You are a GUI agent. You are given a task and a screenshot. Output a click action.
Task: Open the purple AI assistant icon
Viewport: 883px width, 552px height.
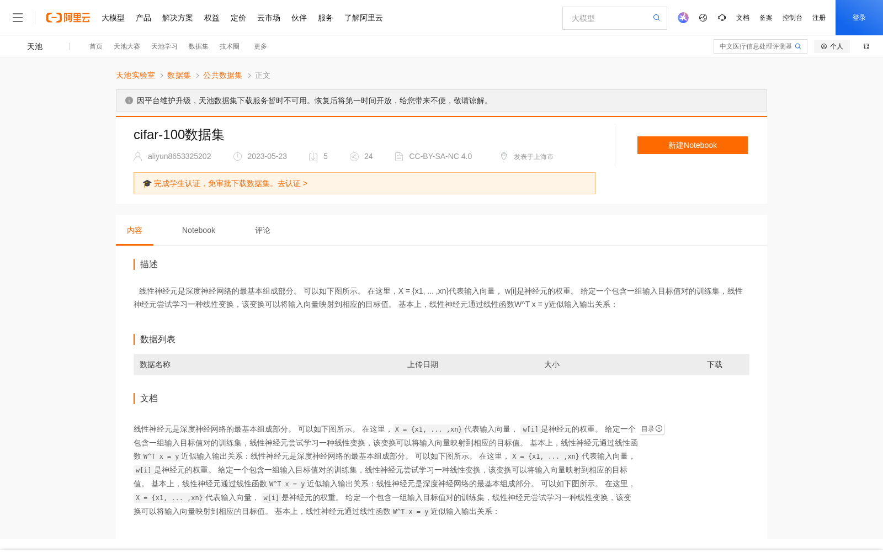pyautogui.click(x=683, y=18)
